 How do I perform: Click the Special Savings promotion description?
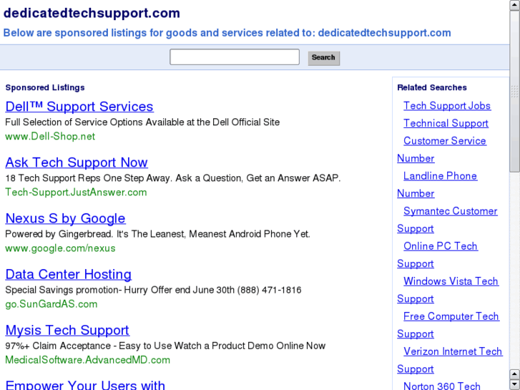click(x=153, y=290)
